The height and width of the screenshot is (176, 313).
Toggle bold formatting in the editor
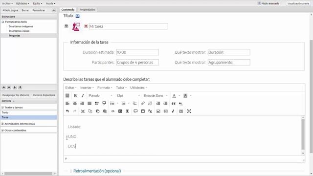point(75,96)
